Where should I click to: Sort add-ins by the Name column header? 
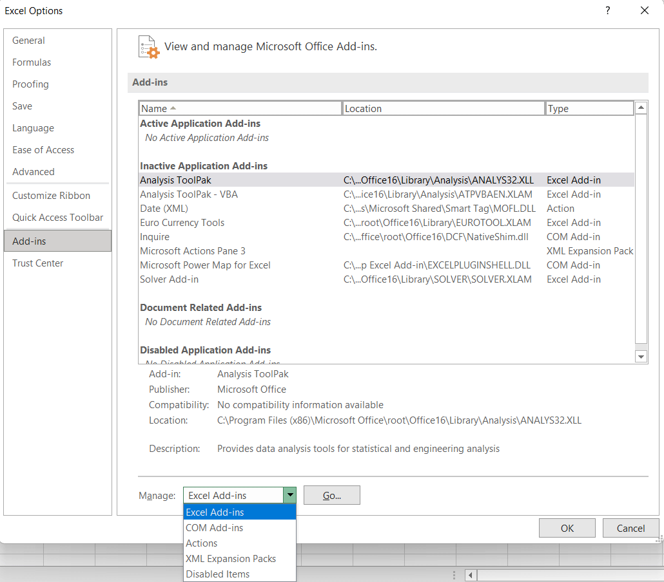pyautogui.click(x=240, y=108)
